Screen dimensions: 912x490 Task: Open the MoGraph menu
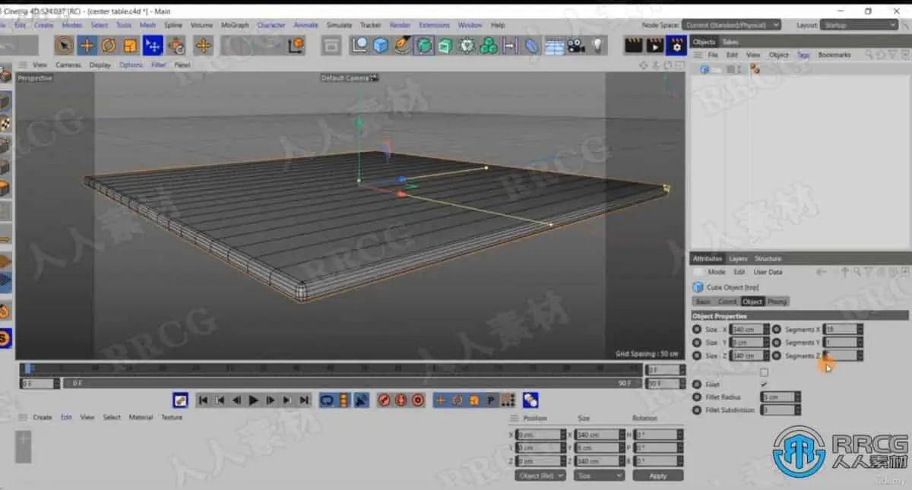tap(235, 25)
